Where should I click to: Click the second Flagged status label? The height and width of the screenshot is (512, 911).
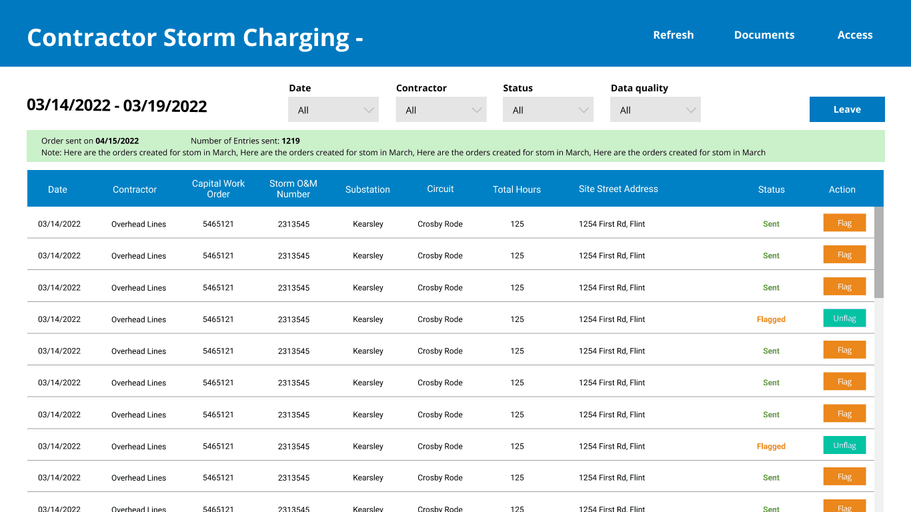[771, 446]
